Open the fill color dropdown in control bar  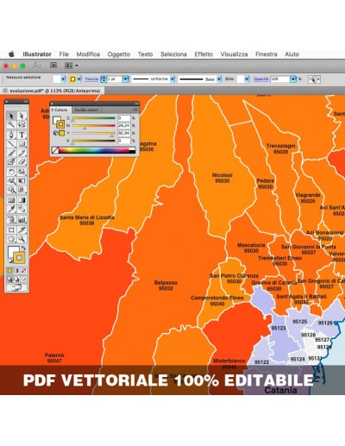[63, 79]
